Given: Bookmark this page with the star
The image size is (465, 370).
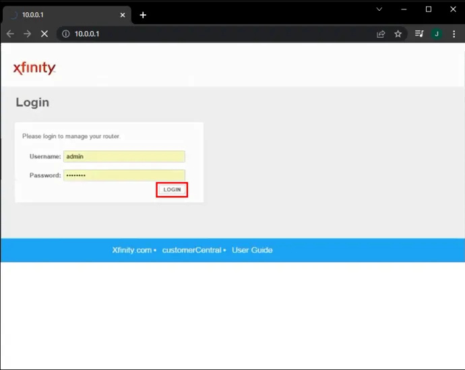Looking at the screenshot, I should tap(398, 34).
